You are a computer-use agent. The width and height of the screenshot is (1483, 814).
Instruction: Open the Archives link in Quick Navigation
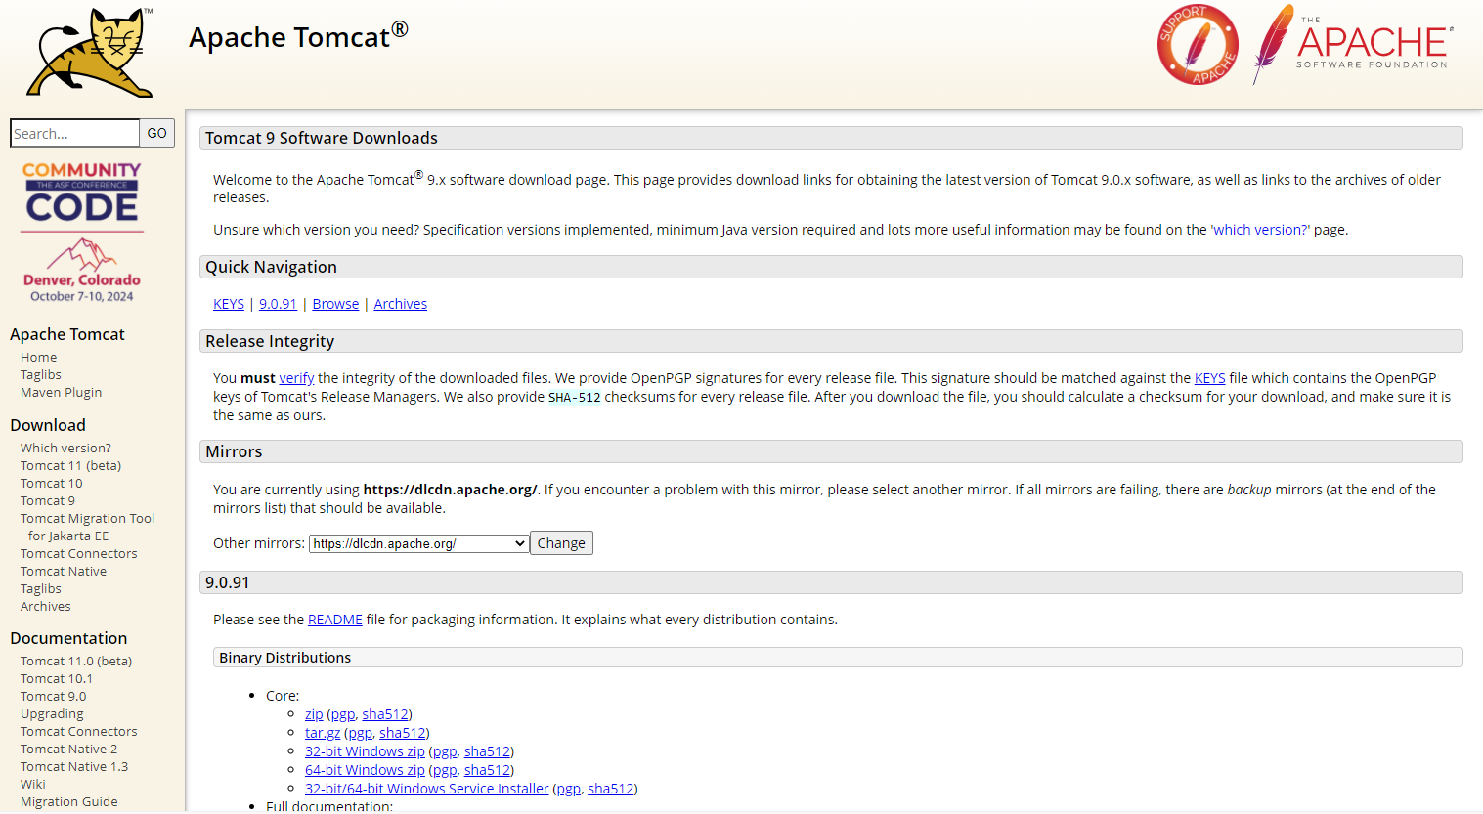pyautogui.click(x=400, y=304)
